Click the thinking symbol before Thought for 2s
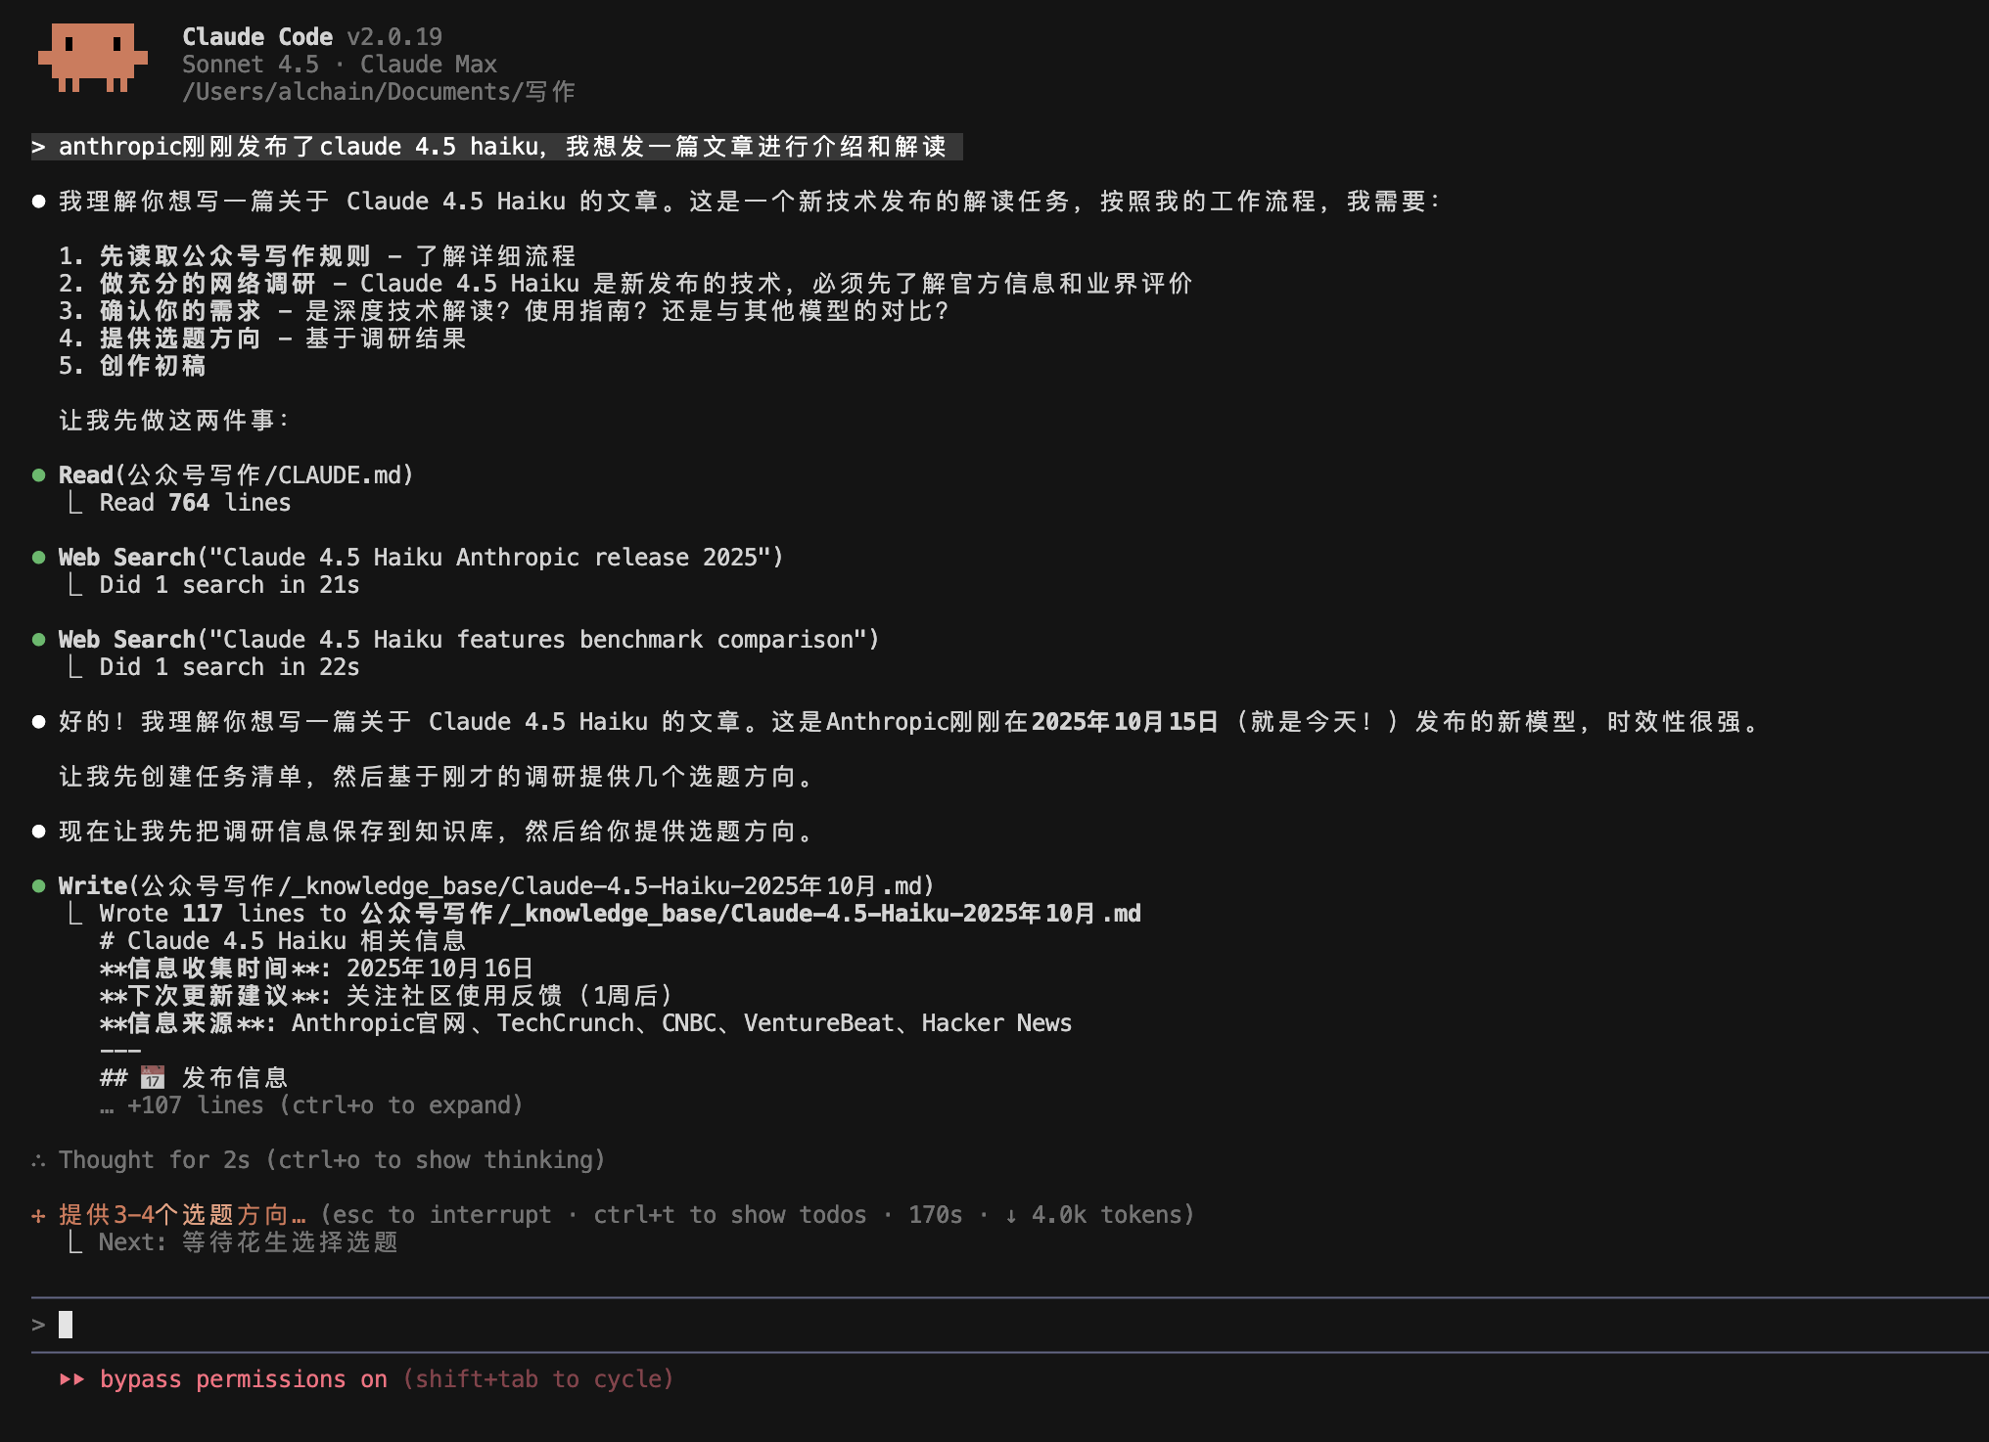This screenshot has height=1442, width=1989. pyautogui.click(x=39, y=1160)
